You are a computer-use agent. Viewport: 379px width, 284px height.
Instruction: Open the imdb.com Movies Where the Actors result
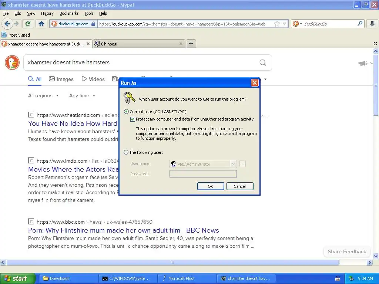pyautogui.click(x=73, y=169)
